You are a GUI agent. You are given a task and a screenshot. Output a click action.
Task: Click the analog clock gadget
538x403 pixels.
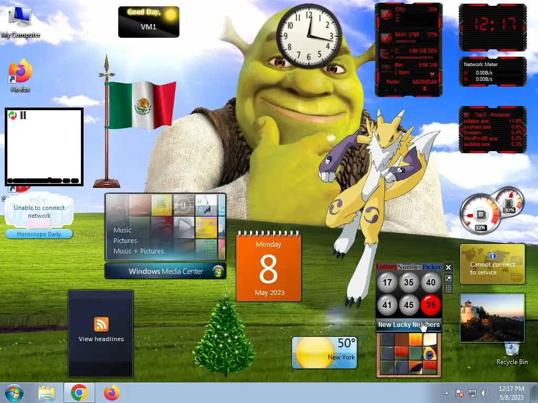pos(309,36)
